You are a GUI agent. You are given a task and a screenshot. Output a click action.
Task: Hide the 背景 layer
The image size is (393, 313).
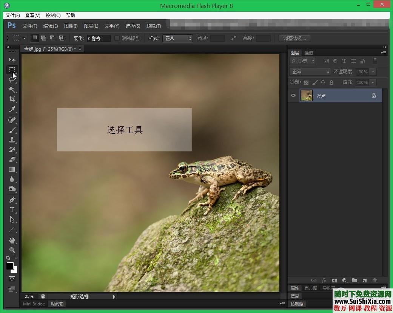tap(293, 95)
